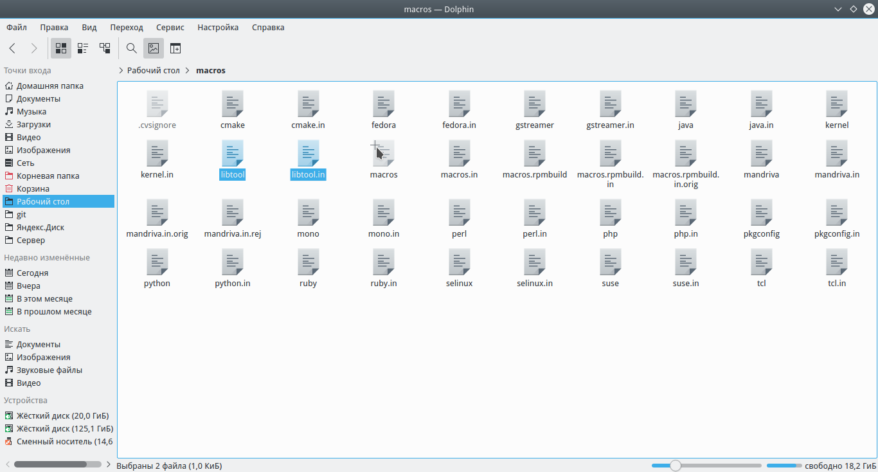This screenshot has height=472, width=878.
Task: Open Загрузки in places sidebar
Action: click(33, 125)
